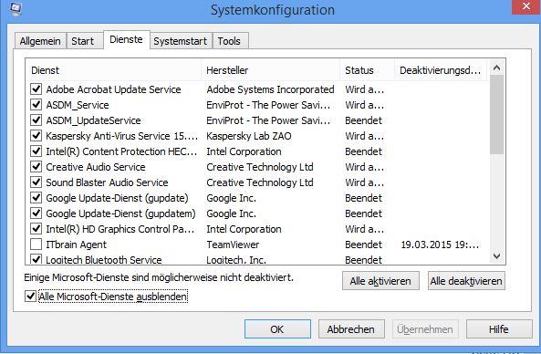Switch to the Allgemein tab
This screenshot has width=541, height=354.
40,41
